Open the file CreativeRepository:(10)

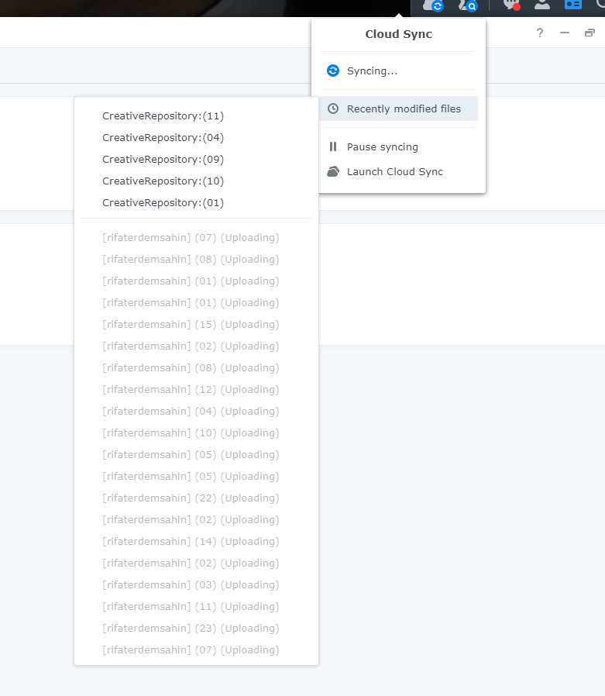[x=196, y=181]
